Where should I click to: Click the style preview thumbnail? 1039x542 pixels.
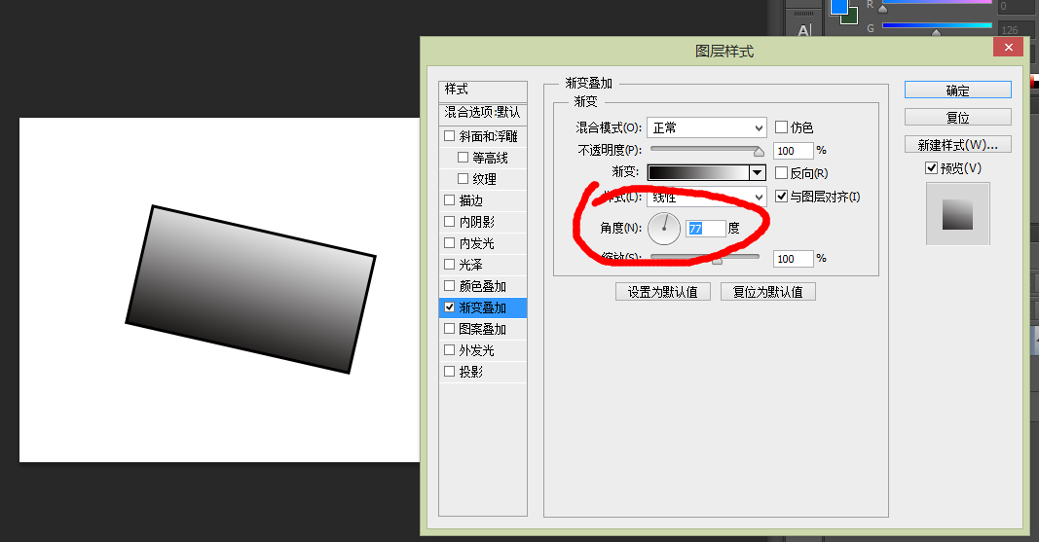point(957,214)
